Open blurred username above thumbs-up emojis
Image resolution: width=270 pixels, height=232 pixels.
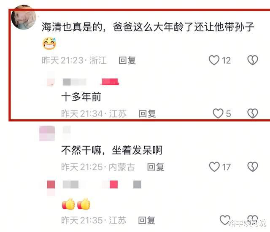70,184
